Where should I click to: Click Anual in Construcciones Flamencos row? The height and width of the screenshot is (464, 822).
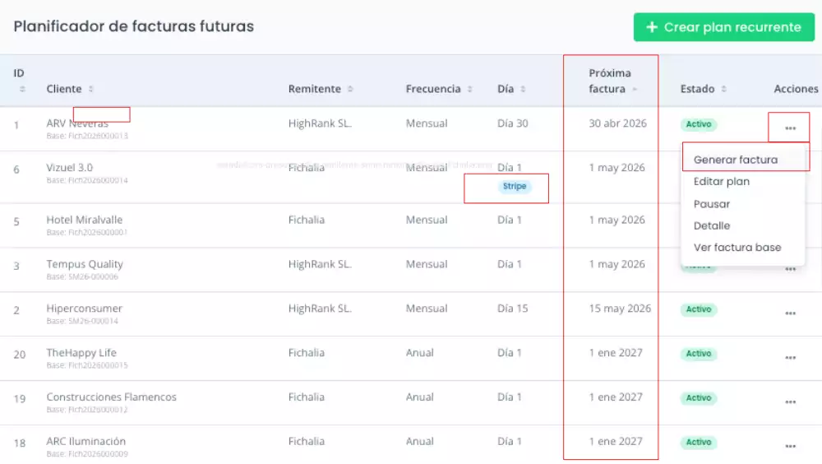(x=419, y=397)
